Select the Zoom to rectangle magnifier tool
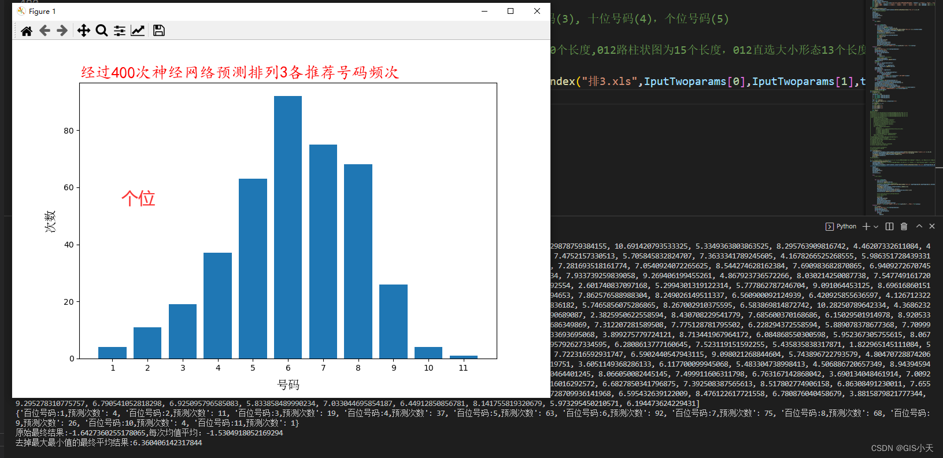This screenshot has width=943, height=458. tap(102, 31)
